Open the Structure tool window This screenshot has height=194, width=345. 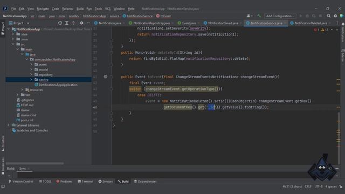3,143
